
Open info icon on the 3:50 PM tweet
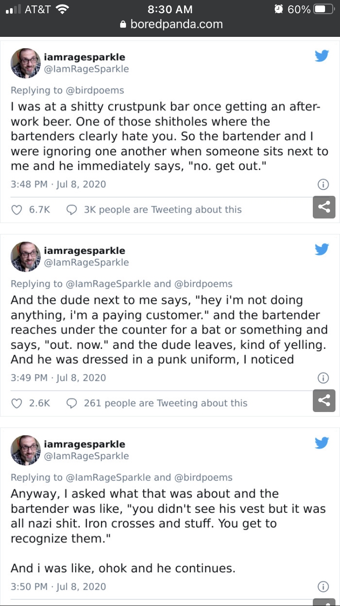coord(323,587)
